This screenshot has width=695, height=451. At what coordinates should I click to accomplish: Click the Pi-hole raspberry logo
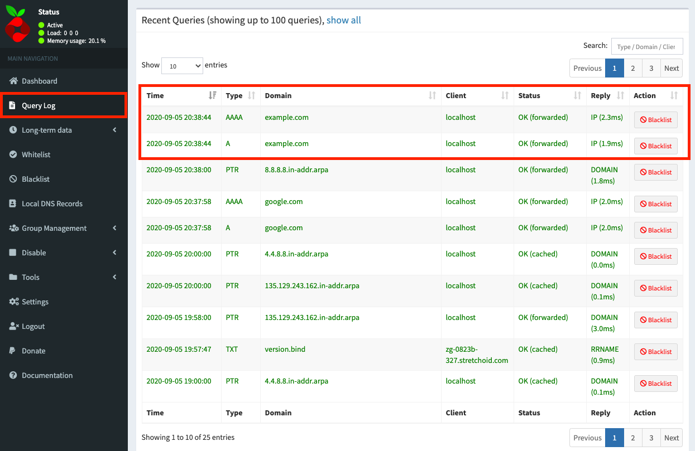coord(17,25)
